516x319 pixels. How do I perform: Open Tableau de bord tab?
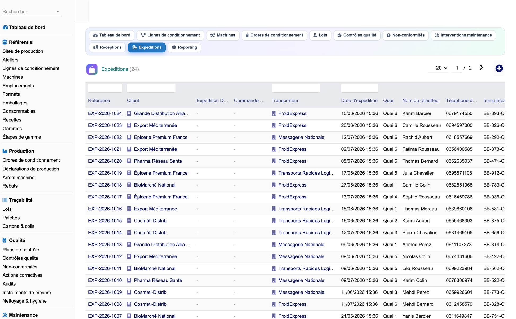(112, 35)
